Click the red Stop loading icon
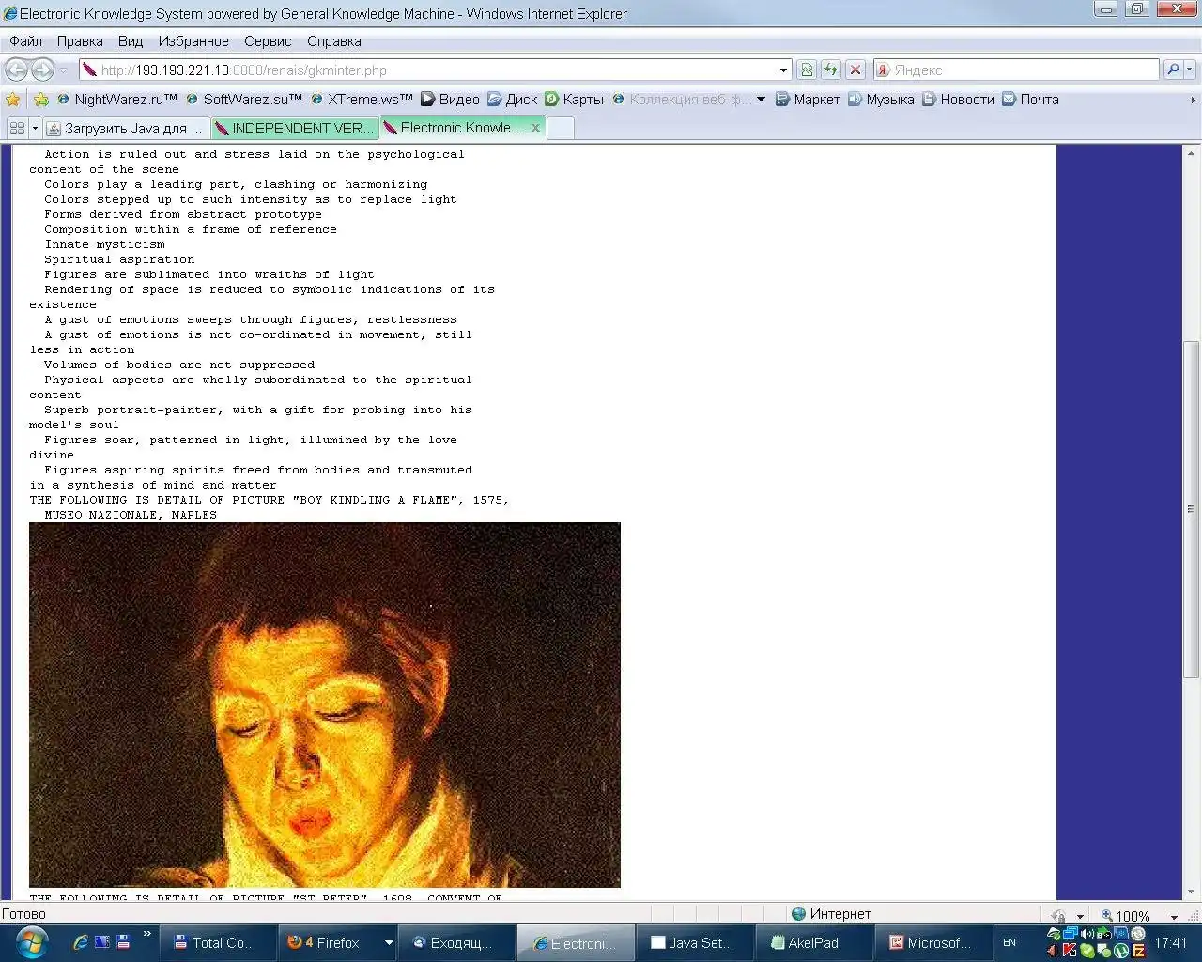1202x962 pixels. [x=855, y=70]
